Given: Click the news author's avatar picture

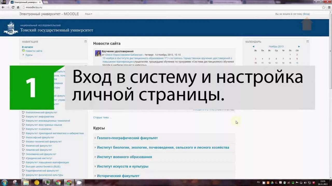Looking at the screenshot, I should pyautogui.click(x=98, y=53).
